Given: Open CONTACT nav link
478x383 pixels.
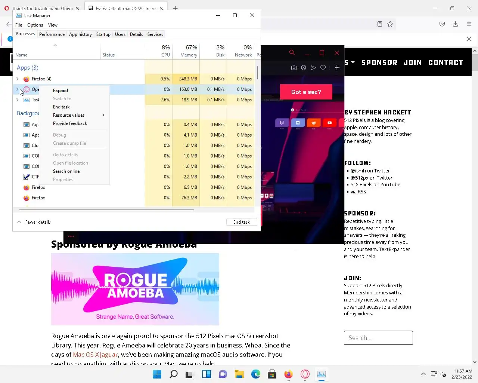Looking at the screenshot, I should (446, 62).
